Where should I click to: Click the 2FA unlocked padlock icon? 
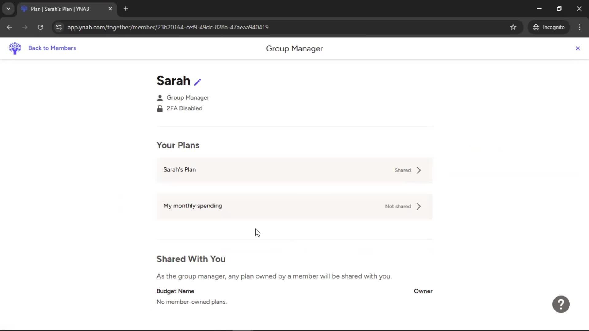[x=160, y=108]
